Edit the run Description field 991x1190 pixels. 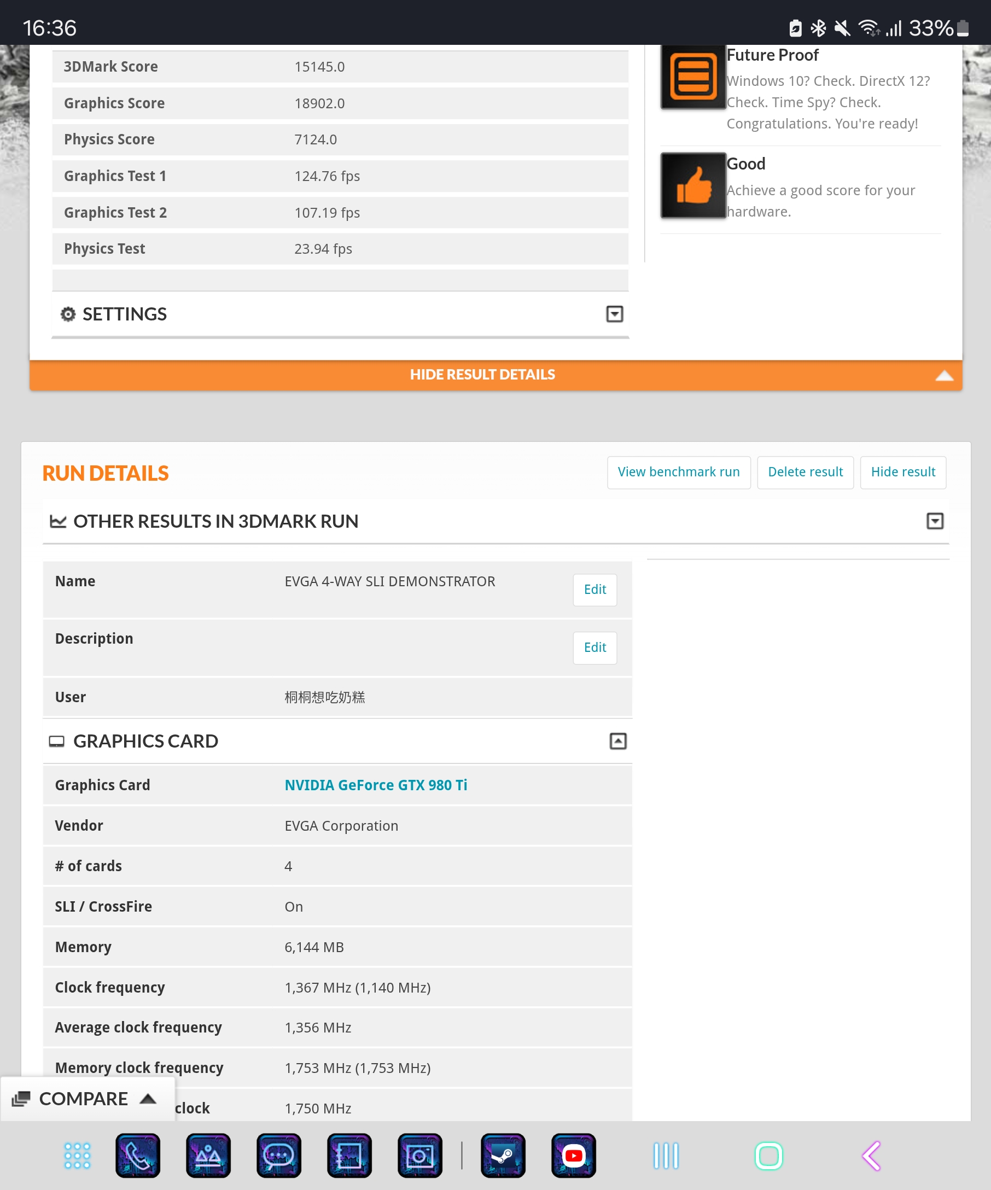click(x=594, y=647)
